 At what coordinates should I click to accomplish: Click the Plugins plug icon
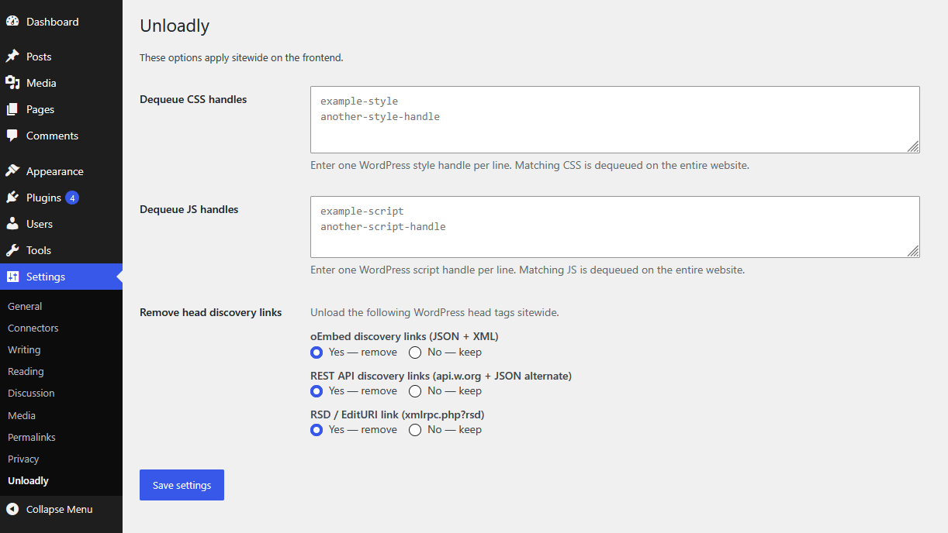[12, 198]
